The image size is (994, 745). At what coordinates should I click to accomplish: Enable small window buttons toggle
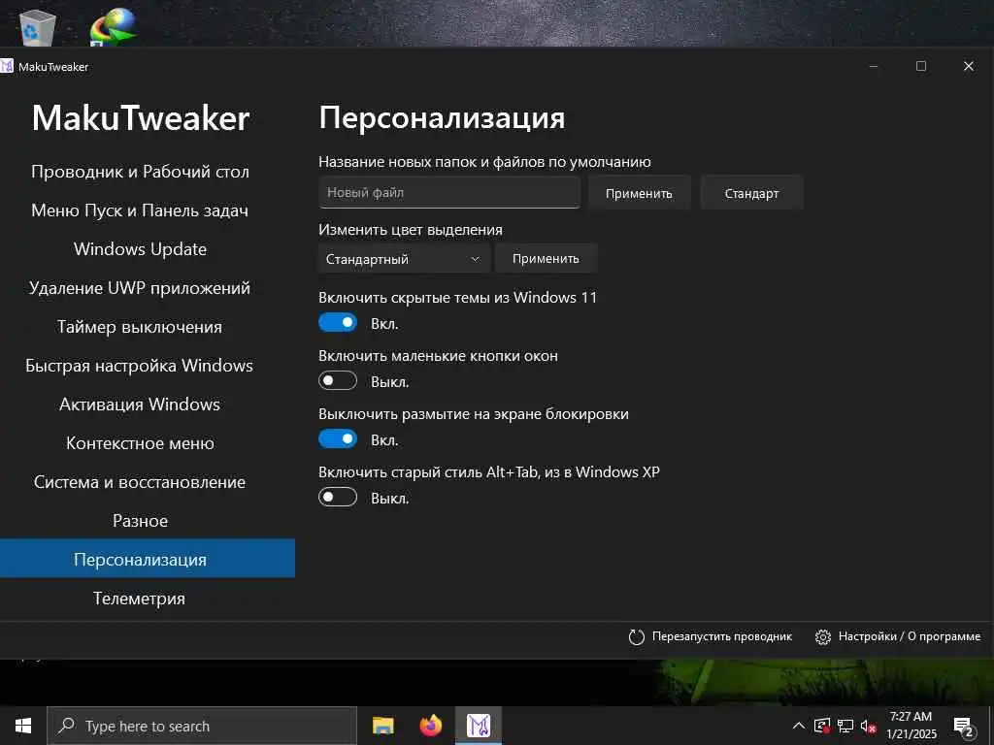pos(338,381)
